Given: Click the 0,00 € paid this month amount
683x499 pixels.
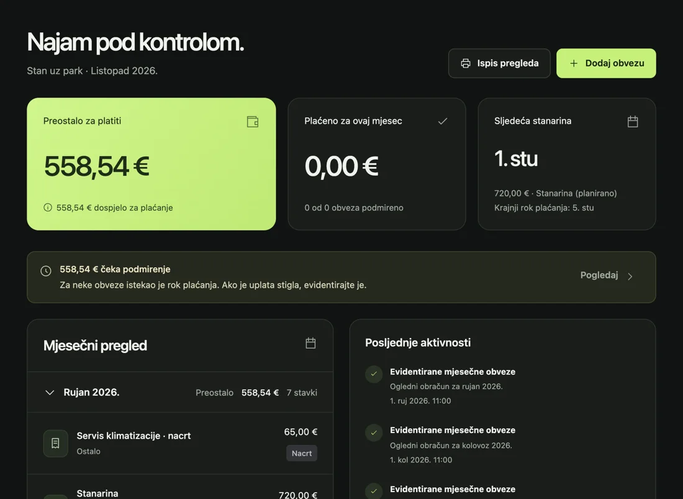Looking at the screenshot, I should tap(341, 166).
